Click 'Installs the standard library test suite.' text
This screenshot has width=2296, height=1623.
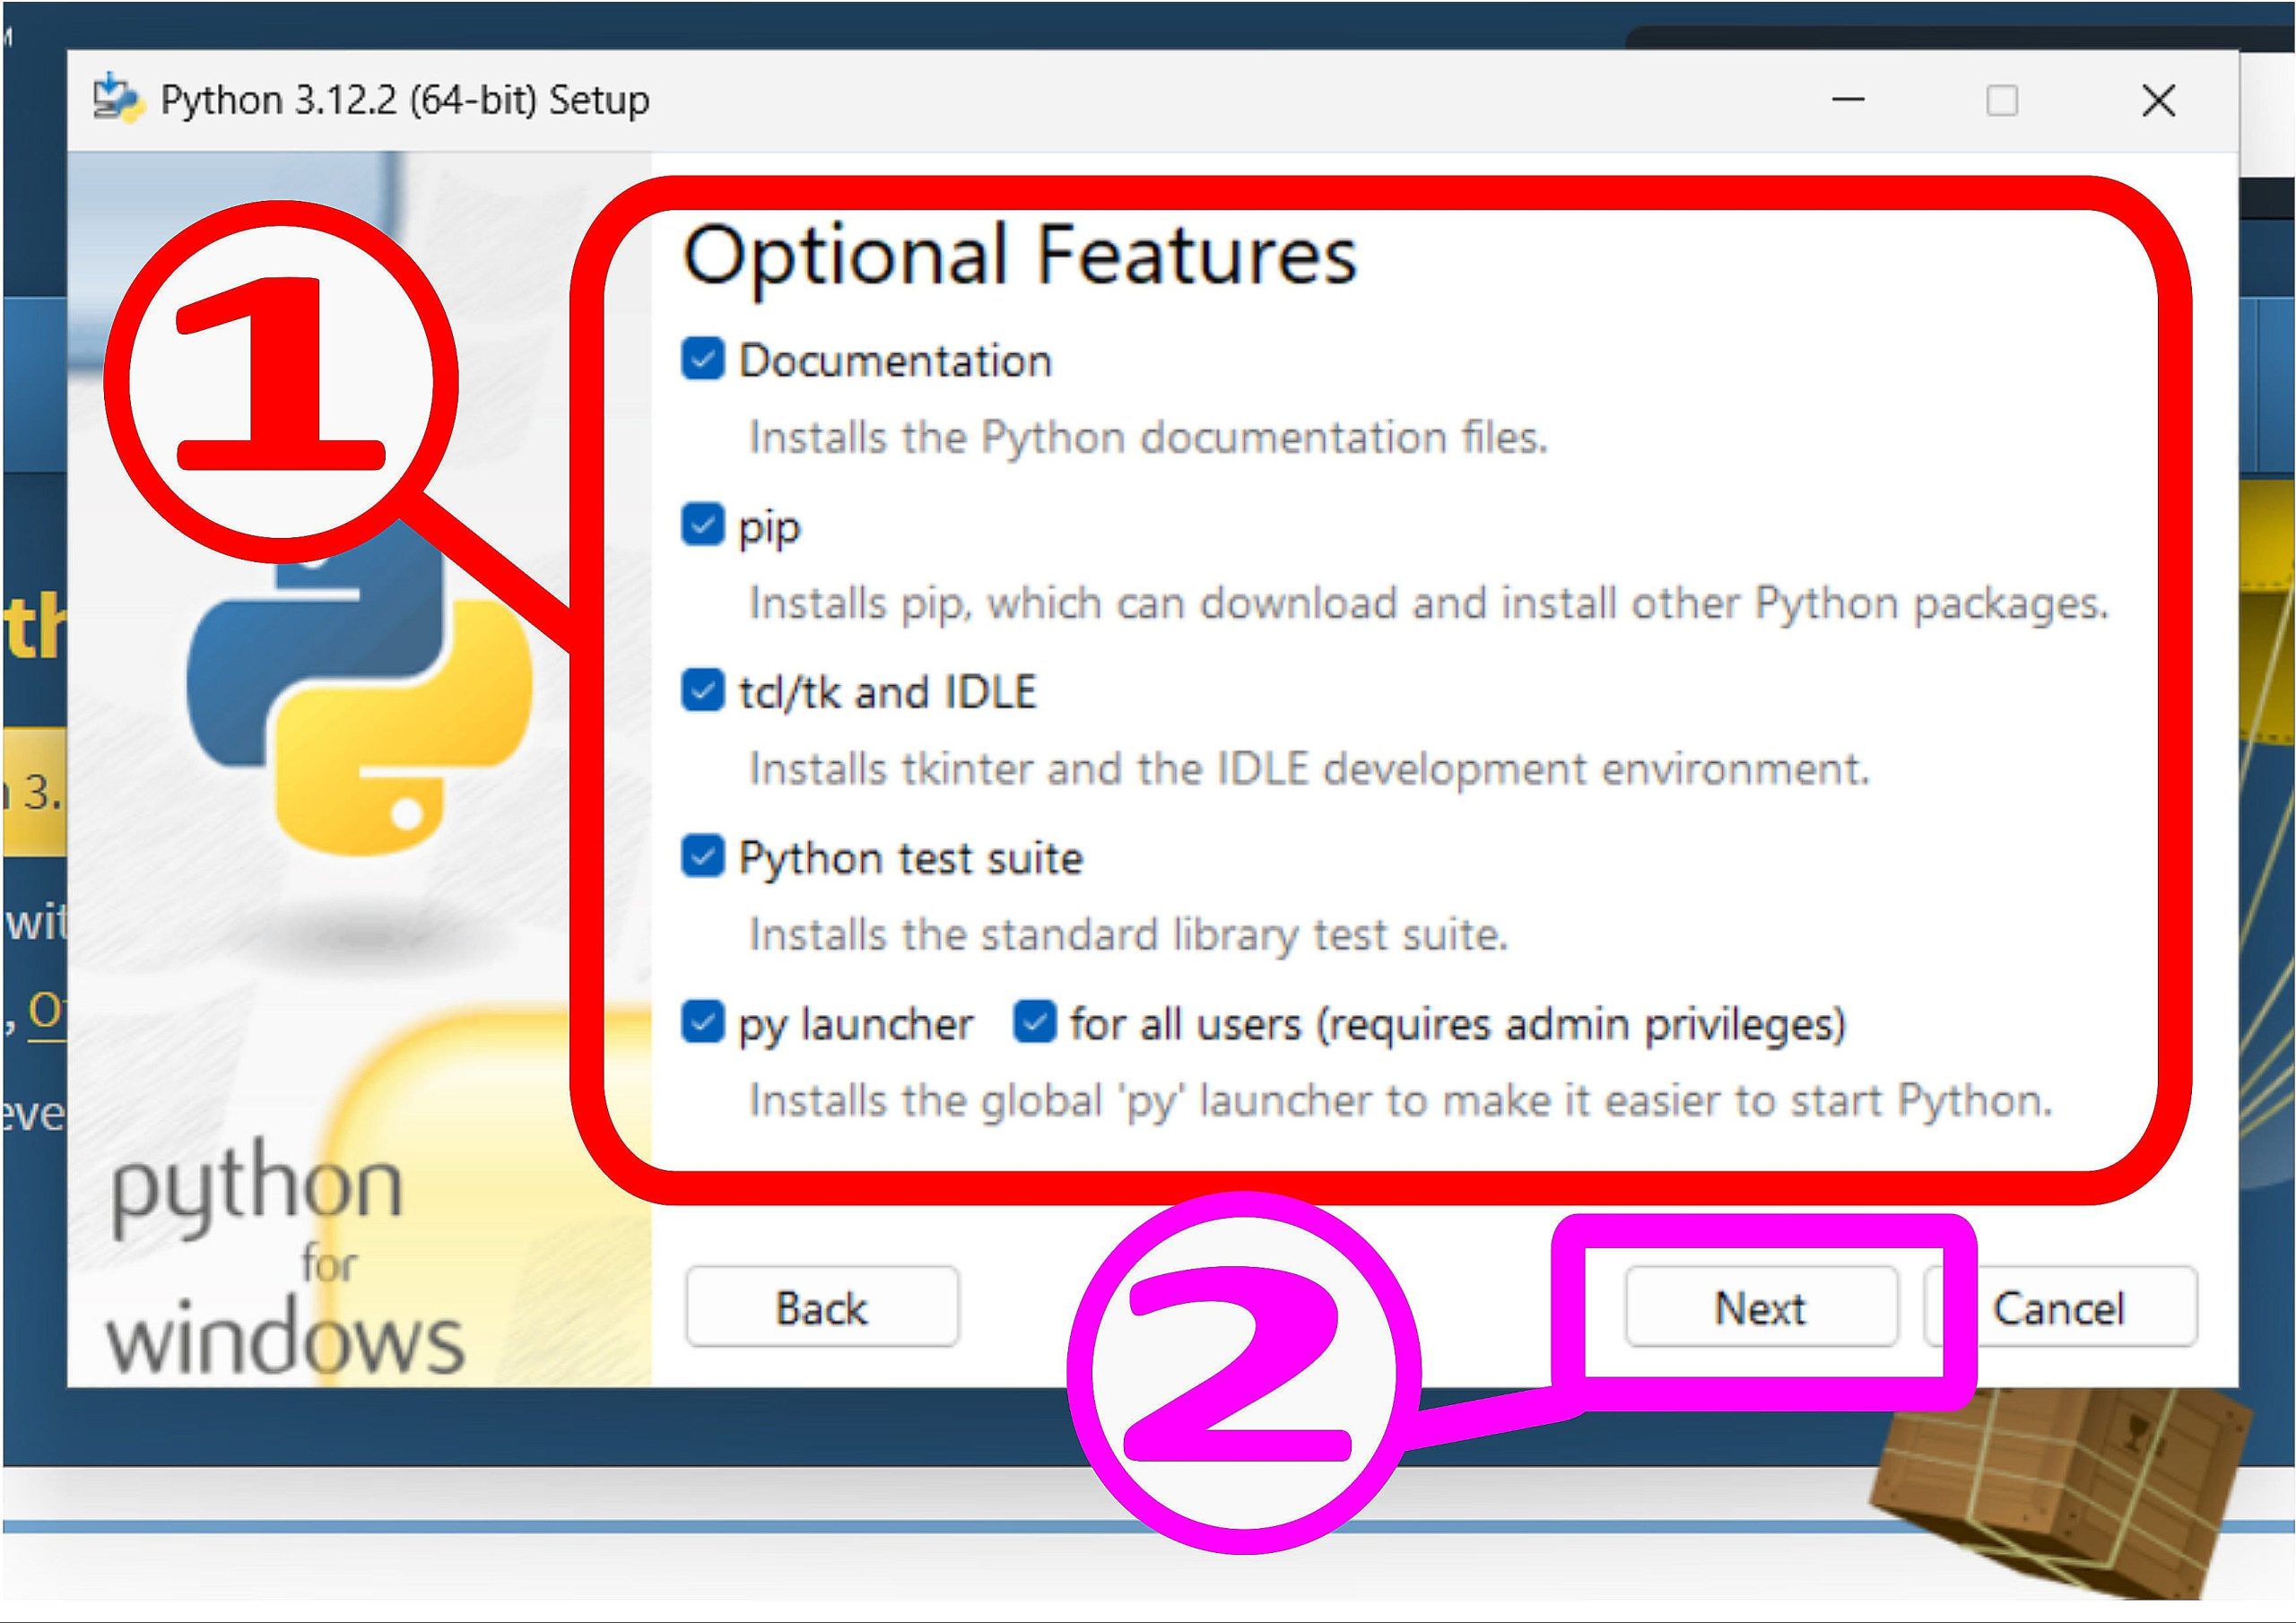click(x=1128, y=935)
